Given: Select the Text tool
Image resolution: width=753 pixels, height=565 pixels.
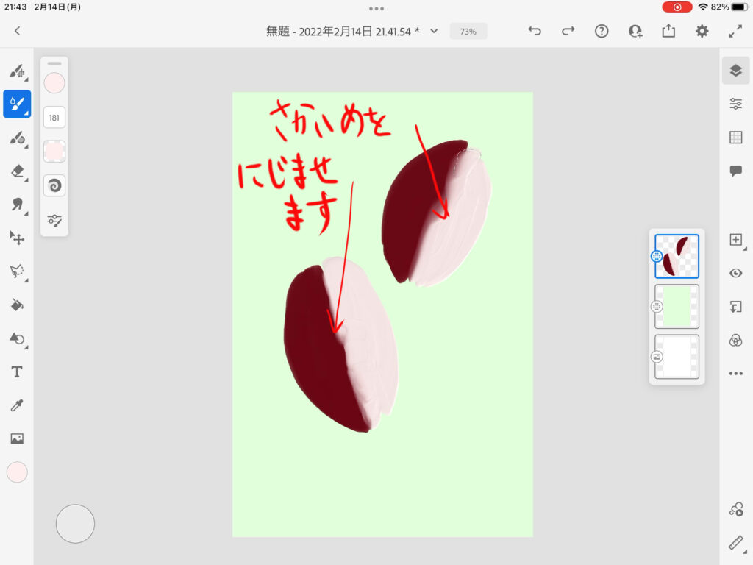Looking at the screenshot, I should 16,372.
